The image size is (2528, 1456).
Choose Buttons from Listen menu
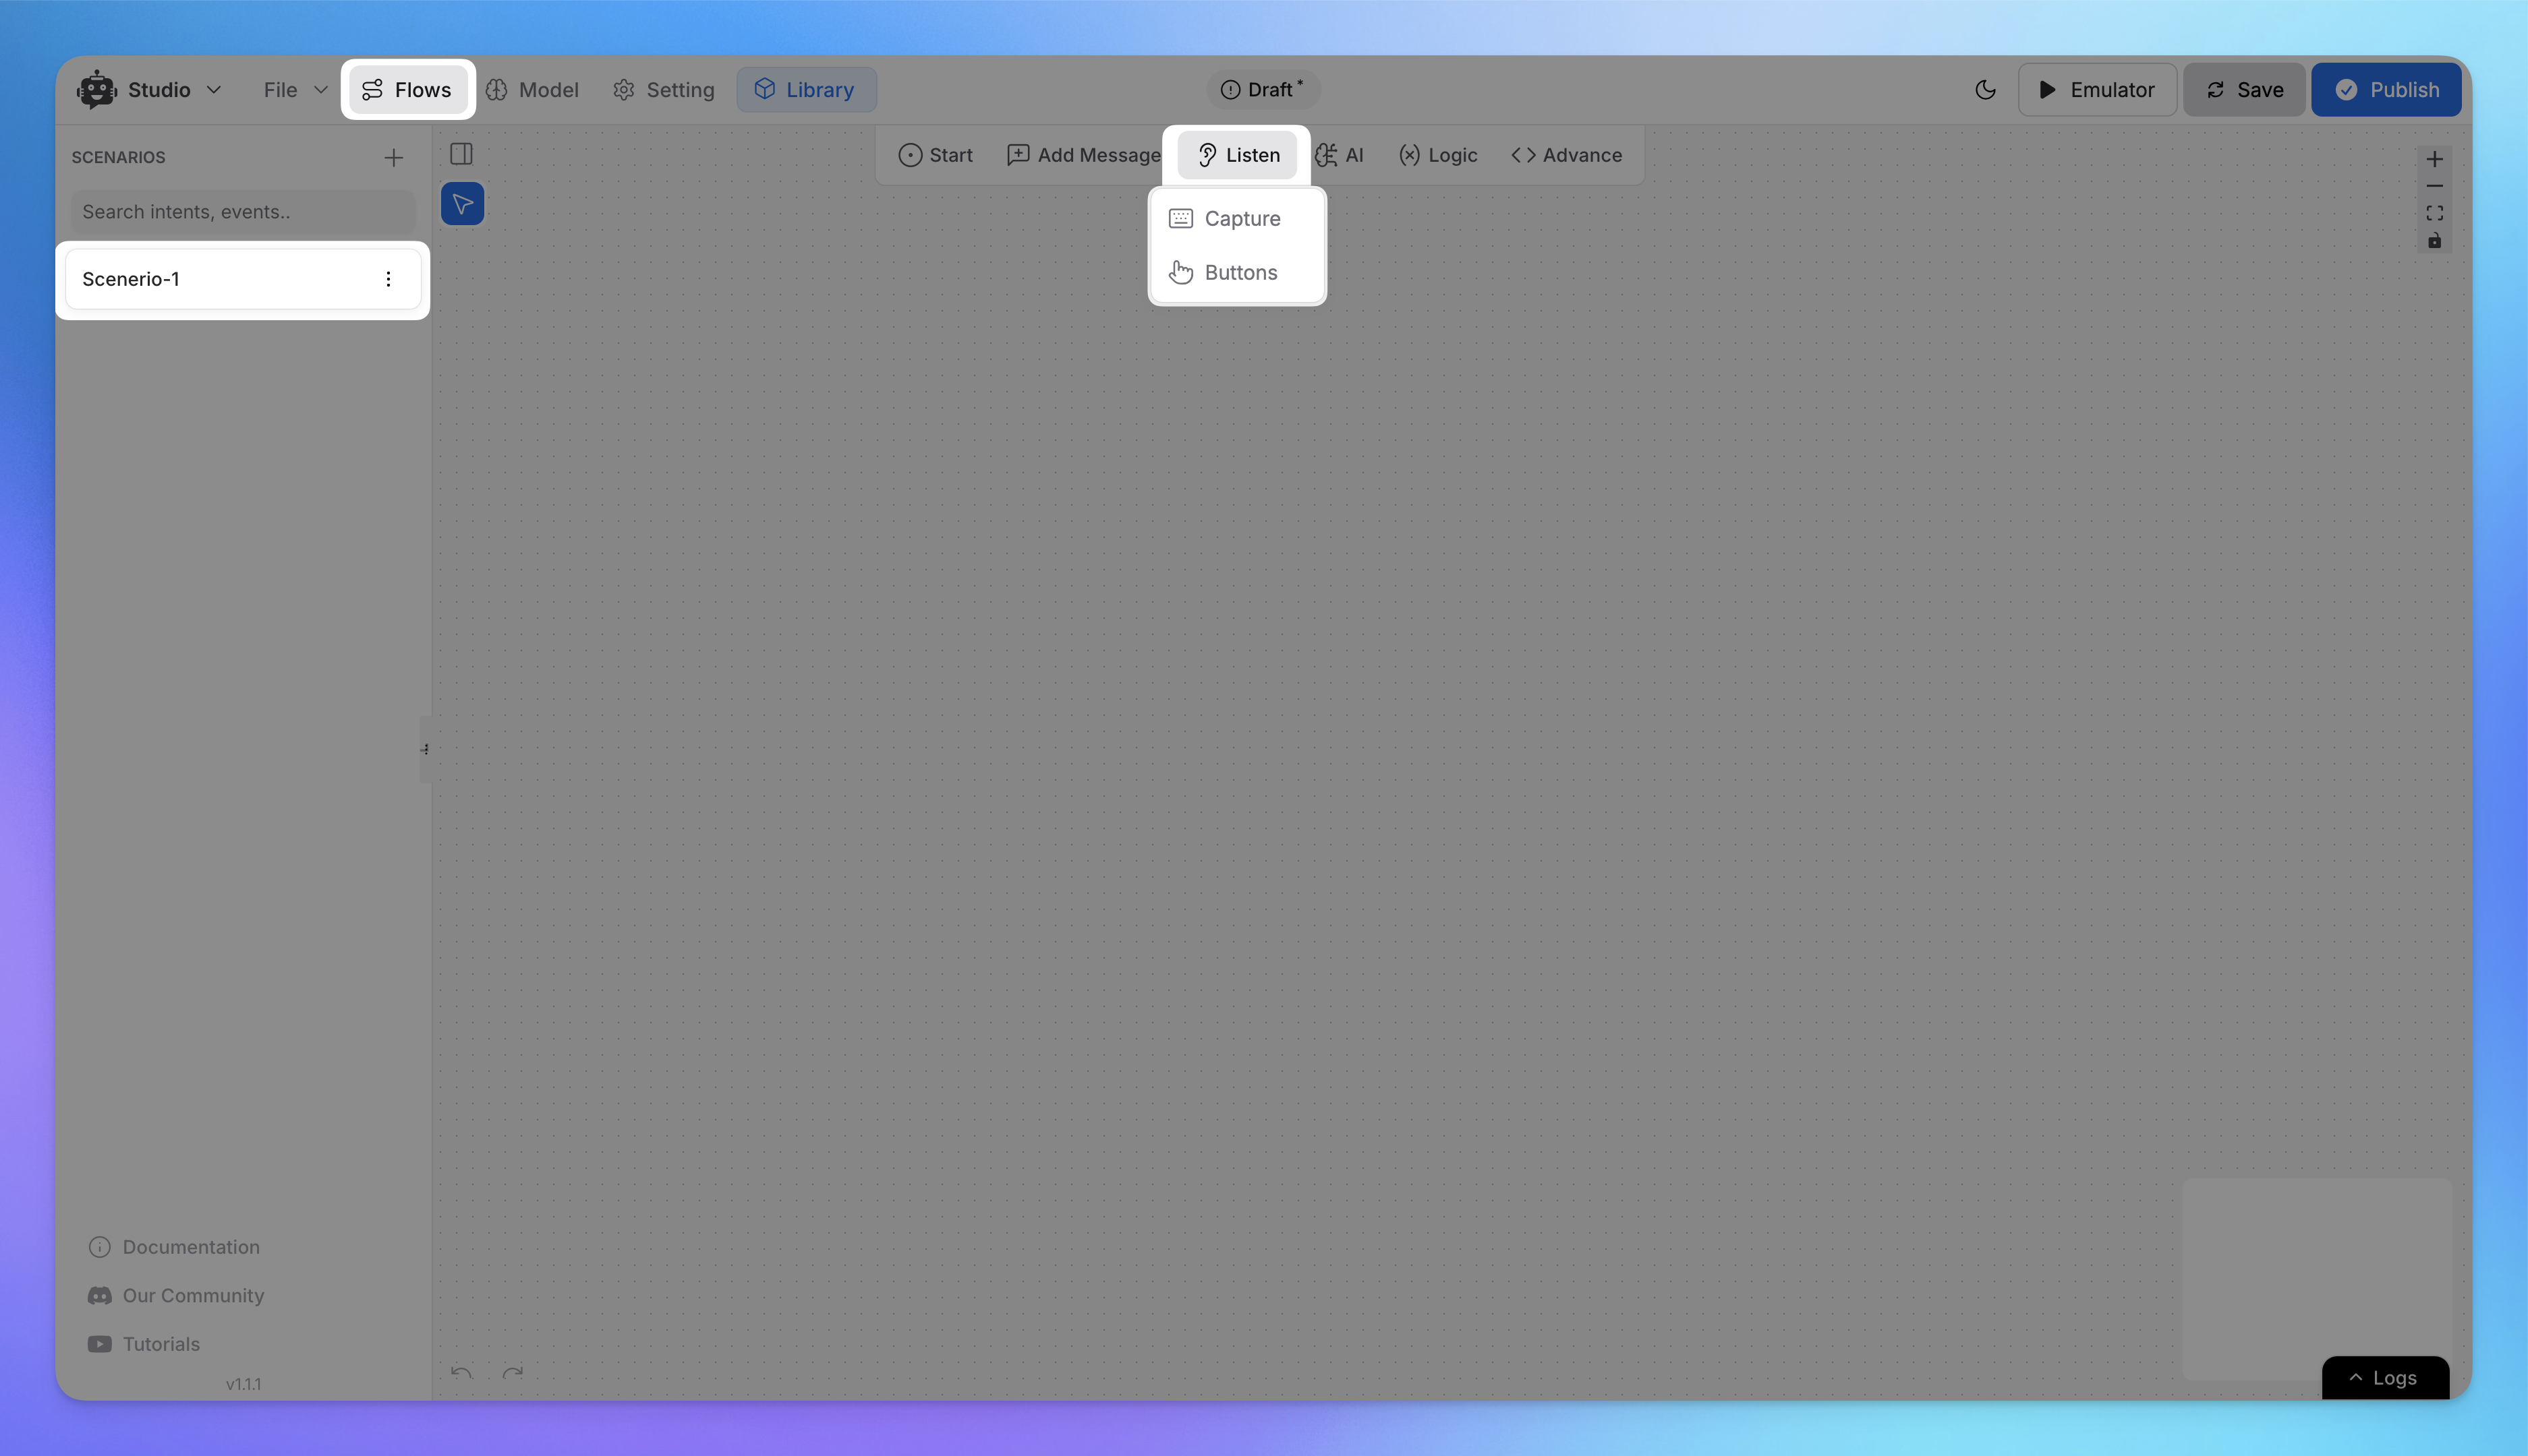point(1238,272)
